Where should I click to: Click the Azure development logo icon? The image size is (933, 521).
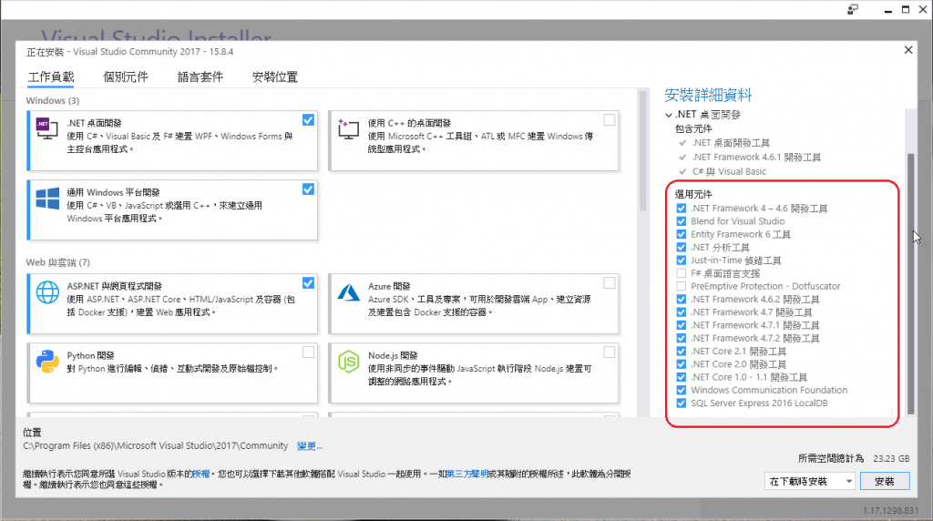coord(349,292)
